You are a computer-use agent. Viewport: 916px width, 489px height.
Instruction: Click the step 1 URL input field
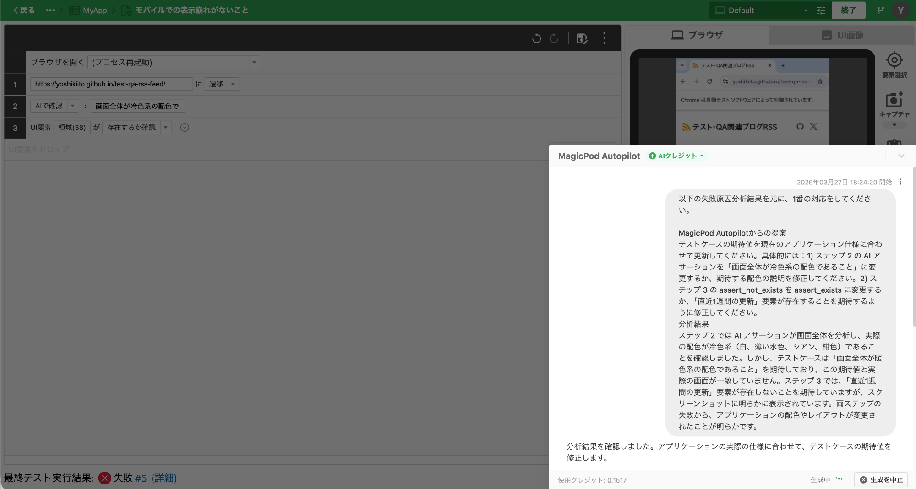tap(111, 84)
